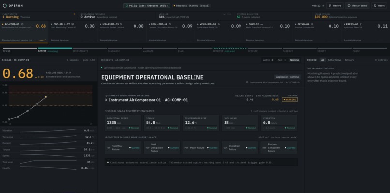Click the Tool Wear Failure guard card
This screenshot has height=193, width=390.
point(123,148)
